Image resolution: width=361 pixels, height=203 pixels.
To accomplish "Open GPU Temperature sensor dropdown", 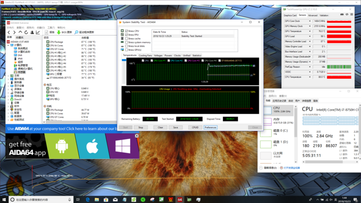I will 309,31.
